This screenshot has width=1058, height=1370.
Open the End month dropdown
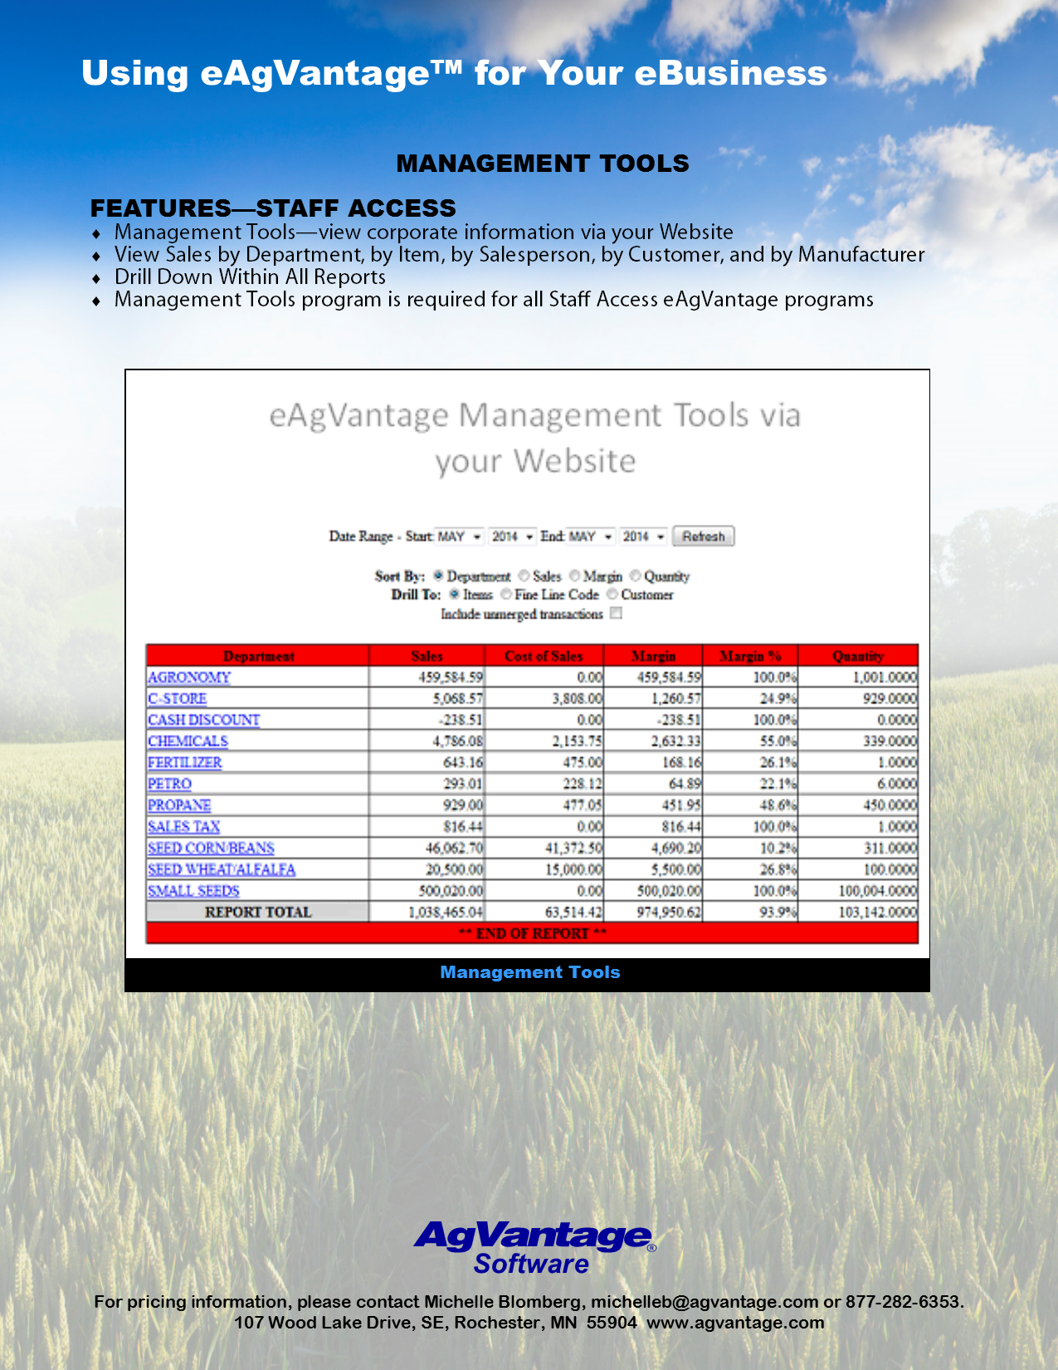point(591,536)
